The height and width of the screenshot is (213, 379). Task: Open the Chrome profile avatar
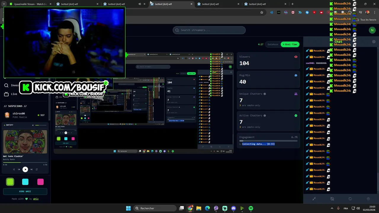pos(367,12)
